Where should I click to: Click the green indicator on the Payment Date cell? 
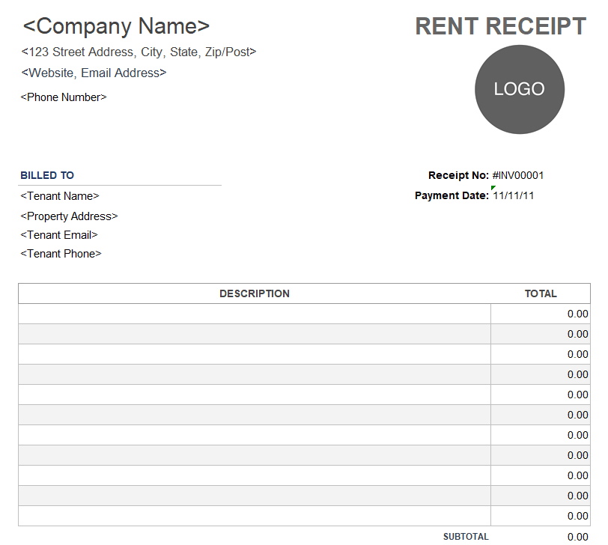point(493,188)
